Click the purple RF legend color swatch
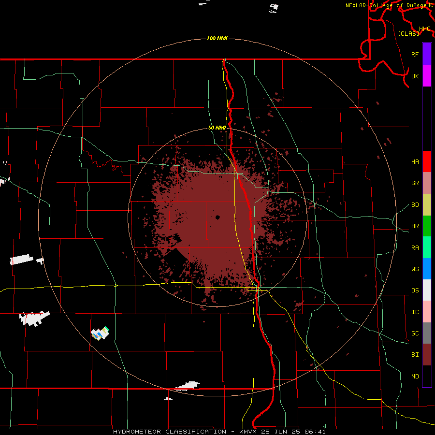435x435 pixels. pos(427,54)
